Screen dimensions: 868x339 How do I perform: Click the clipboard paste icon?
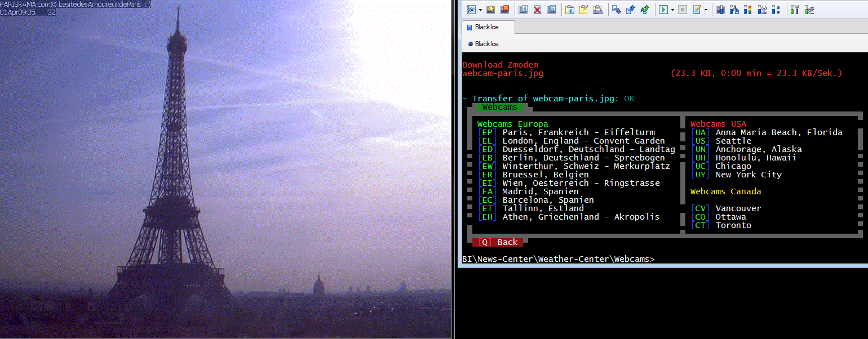(570, 10)
